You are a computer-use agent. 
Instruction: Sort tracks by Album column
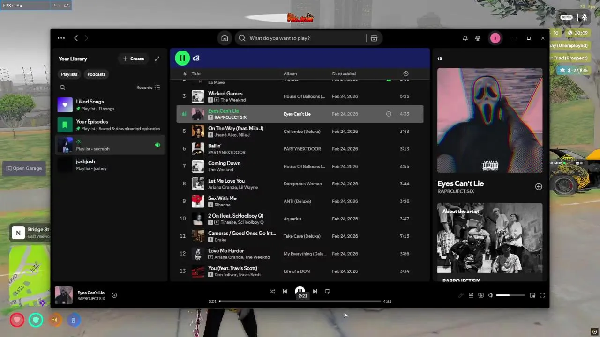coord(290,73)
